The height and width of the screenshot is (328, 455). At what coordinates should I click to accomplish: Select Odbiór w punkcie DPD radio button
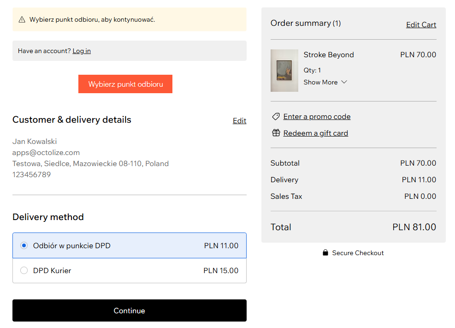tap(24, 246)
